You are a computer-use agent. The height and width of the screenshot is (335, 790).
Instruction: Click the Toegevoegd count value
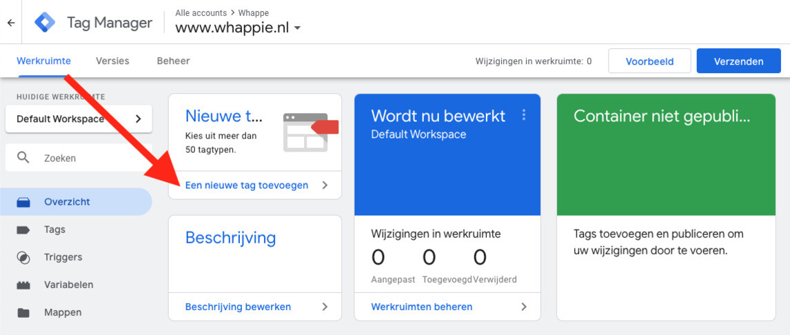(x=429, y=257)
